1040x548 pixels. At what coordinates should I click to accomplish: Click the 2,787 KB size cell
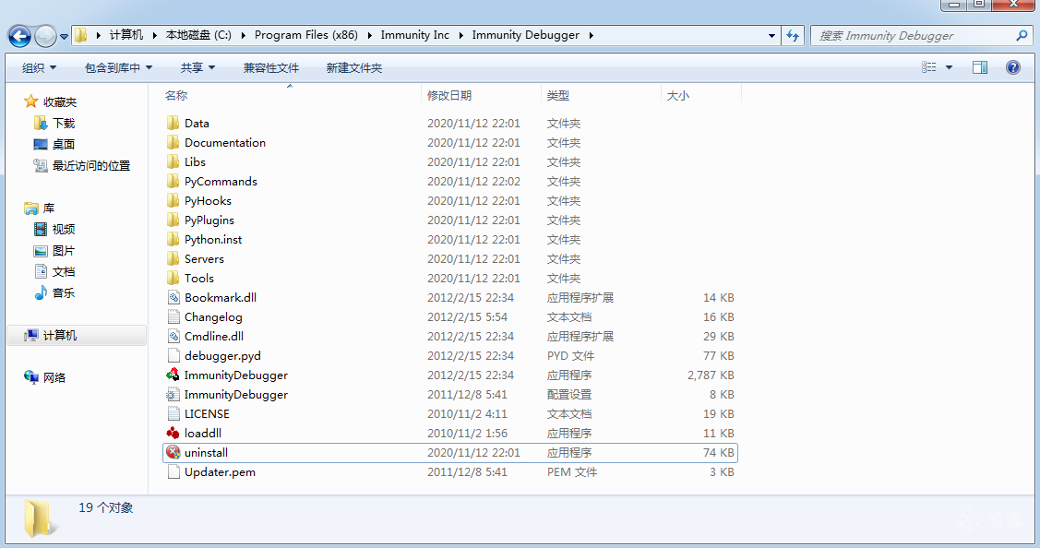tap(711, 375)
